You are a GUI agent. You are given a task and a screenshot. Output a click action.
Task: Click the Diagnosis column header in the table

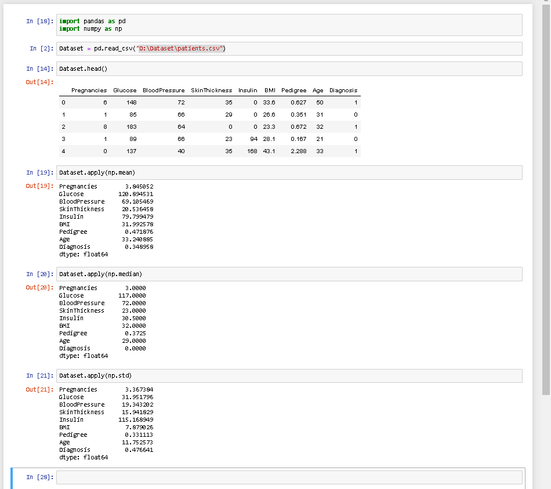click(343, 90)
